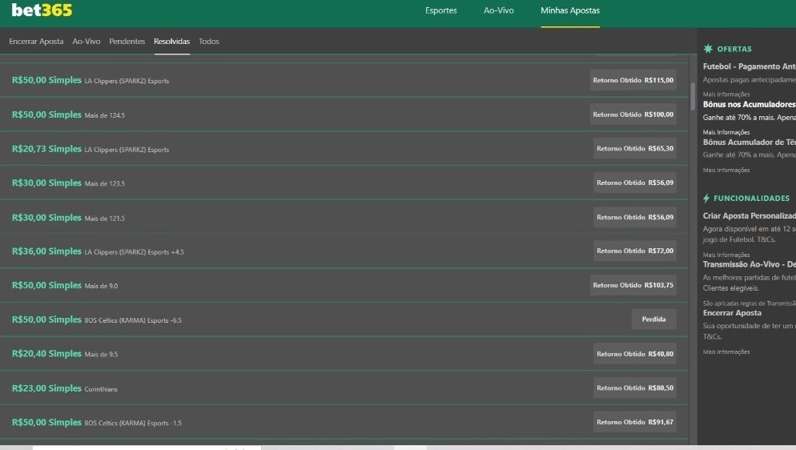Click the bet365 logo
This screenshot has height=450, width=796.
point(42,10)
